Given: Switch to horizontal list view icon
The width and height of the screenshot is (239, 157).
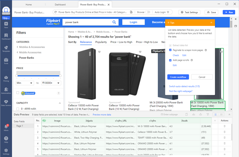Looking at the screenshot, I should (x=215, y=114).
